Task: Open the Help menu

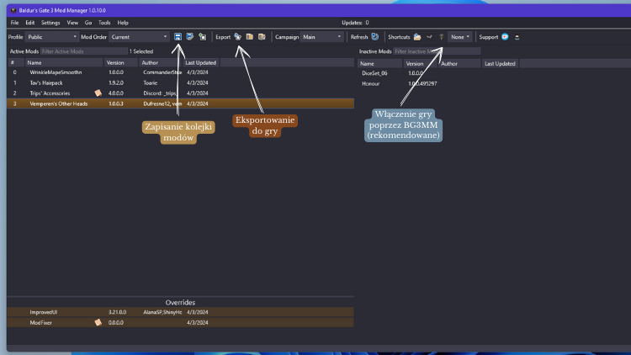Action: click(x=123, y=23)
